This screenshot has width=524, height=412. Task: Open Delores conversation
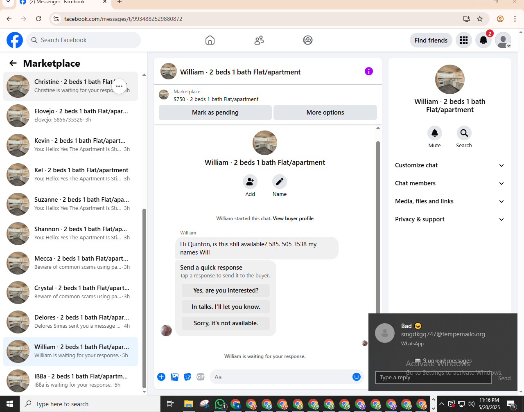tap(70, 322)
